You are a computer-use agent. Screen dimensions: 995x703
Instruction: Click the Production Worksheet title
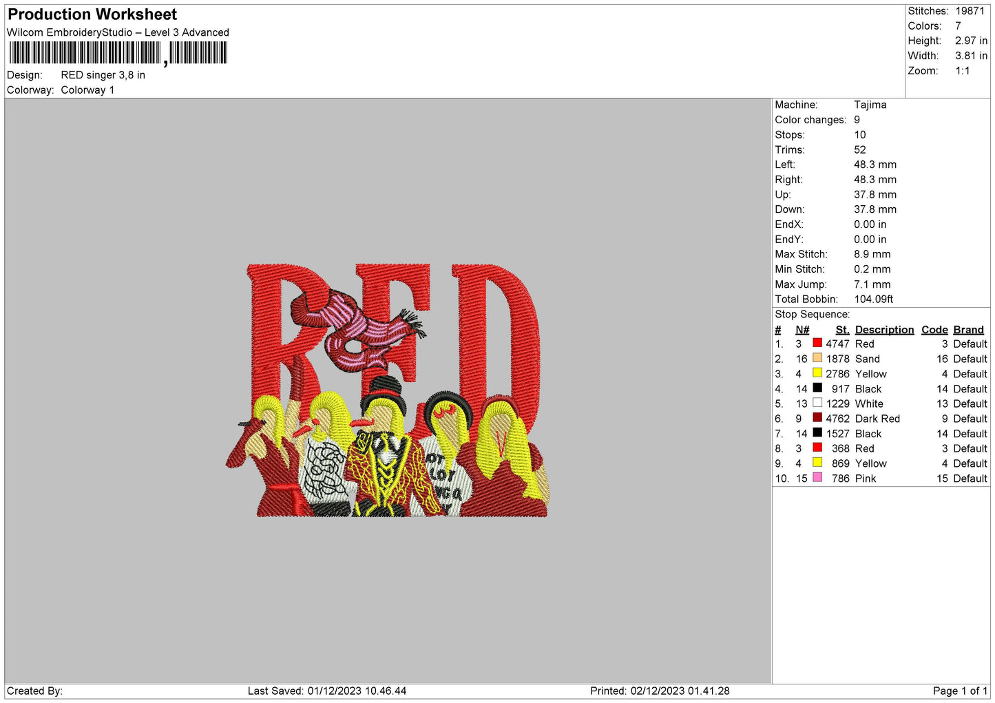point(92,14)
